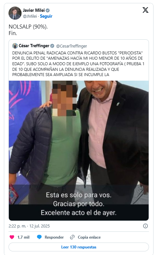Click César Treffinger's small avatar
This screenshot has width=163, height=255.
point(15,46)
